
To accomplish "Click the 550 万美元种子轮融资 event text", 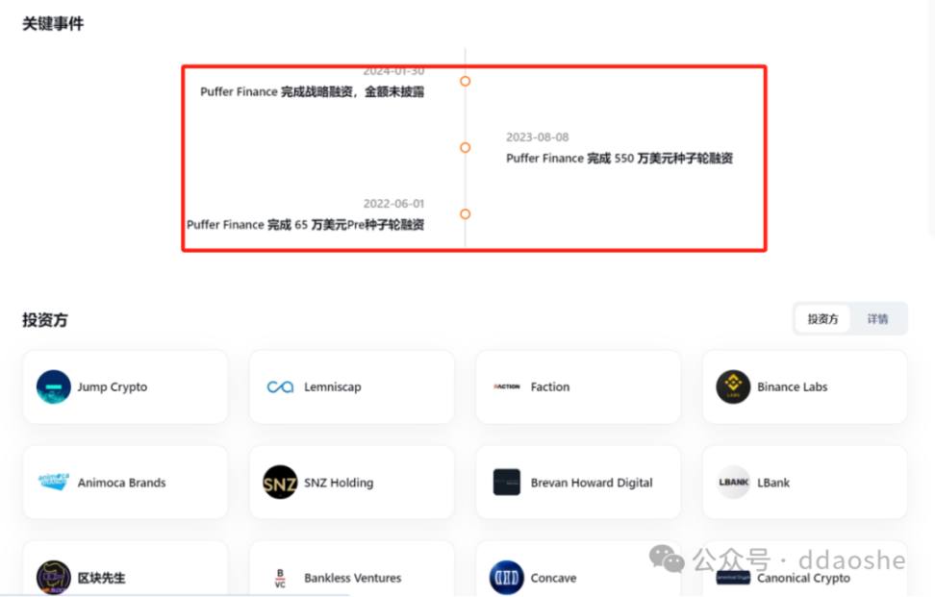I will pos(619,158).
